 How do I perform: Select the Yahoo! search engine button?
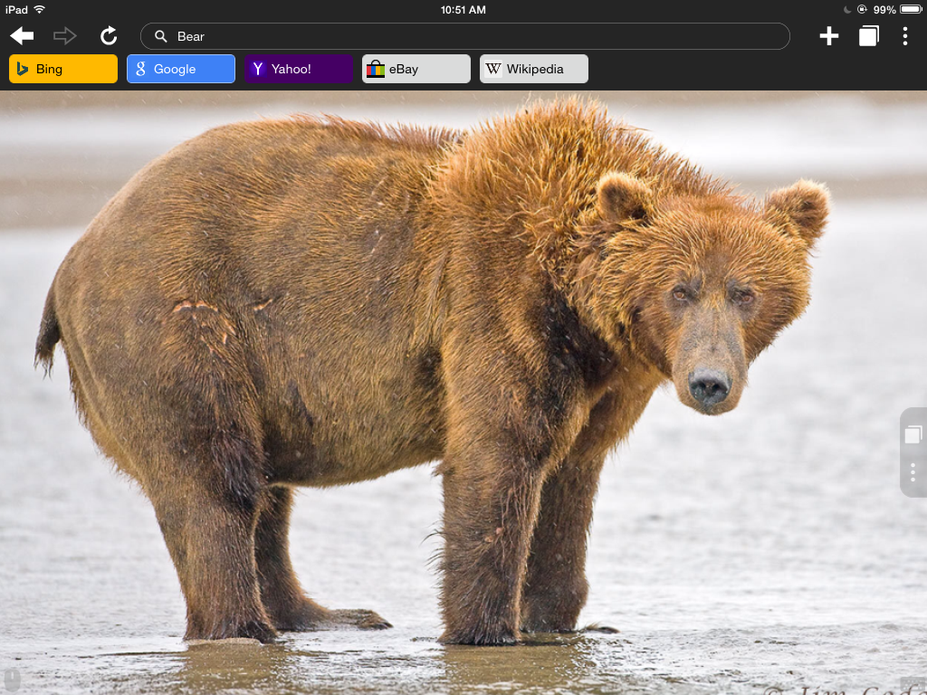click(298, 69)
